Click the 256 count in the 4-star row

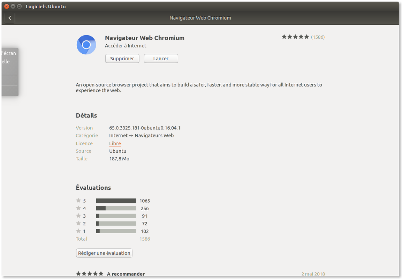pyautogui.click(x=145, y=209)
